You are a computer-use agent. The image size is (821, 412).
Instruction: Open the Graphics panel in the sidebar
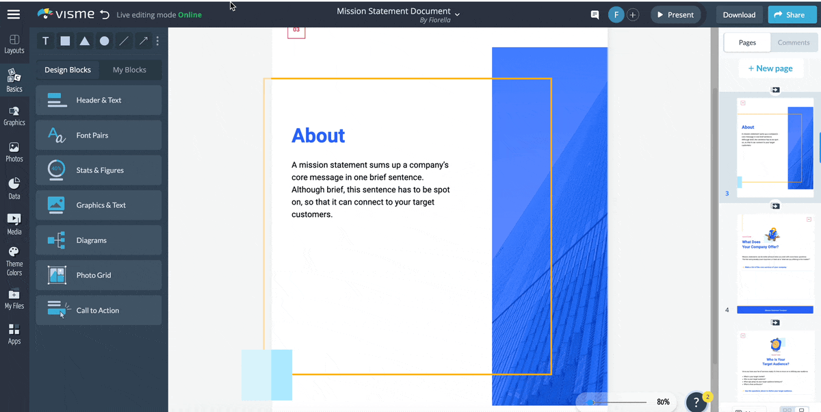(x=14, y=115)
